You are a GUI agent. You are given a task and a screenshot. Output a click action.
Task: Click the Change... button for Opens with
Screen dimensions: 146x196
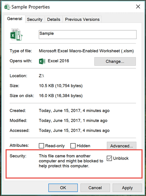[x=115, y=61]
